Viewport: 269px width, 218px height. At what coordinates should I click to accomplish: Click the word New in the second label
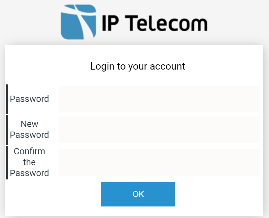tap(29, 124)
